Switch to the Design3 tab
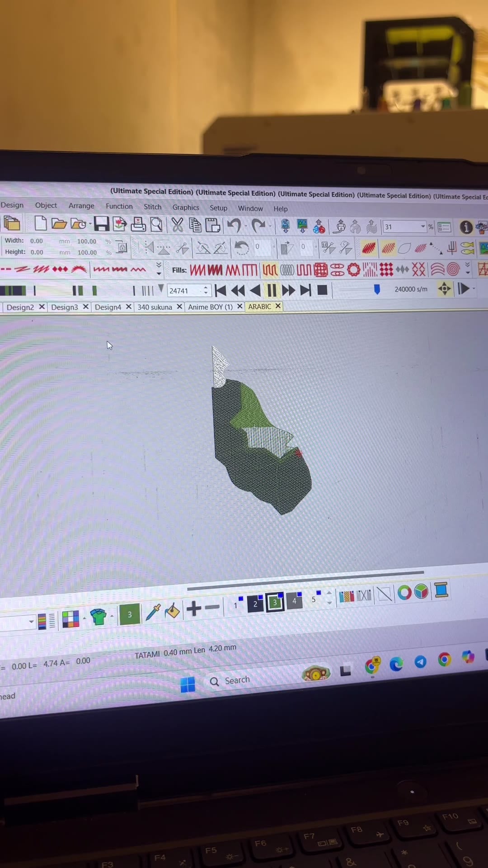Viewport: 488px width, 868px height. pos(65,307)
